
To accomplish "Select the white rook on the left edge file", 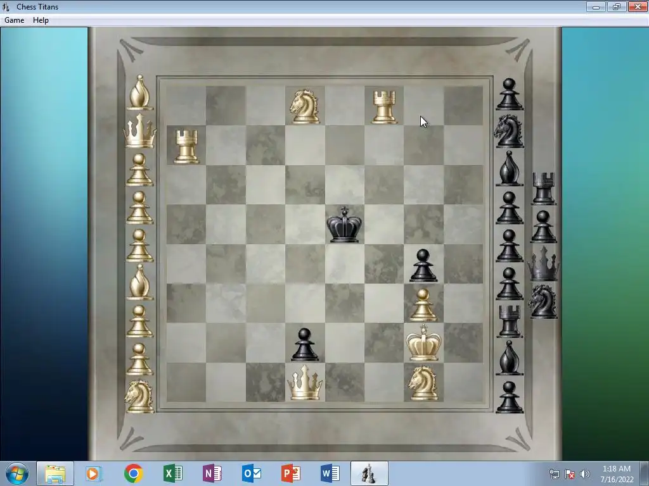I will click(x=186, y=146).
